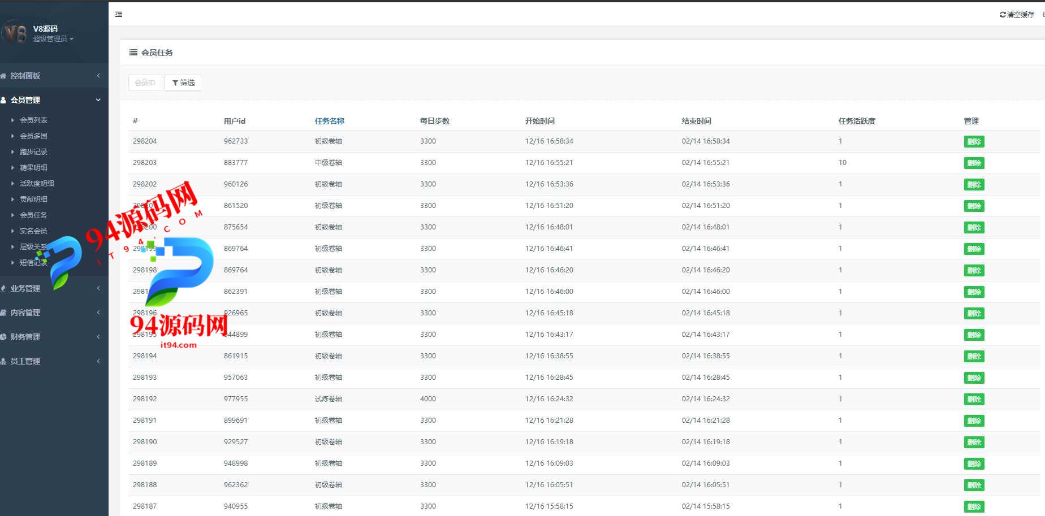Image resolution: width=1045 pixels, height=516 pixels.
Task: Click the 中级卷轴 task name cell
Action: [x=329, y=163]
